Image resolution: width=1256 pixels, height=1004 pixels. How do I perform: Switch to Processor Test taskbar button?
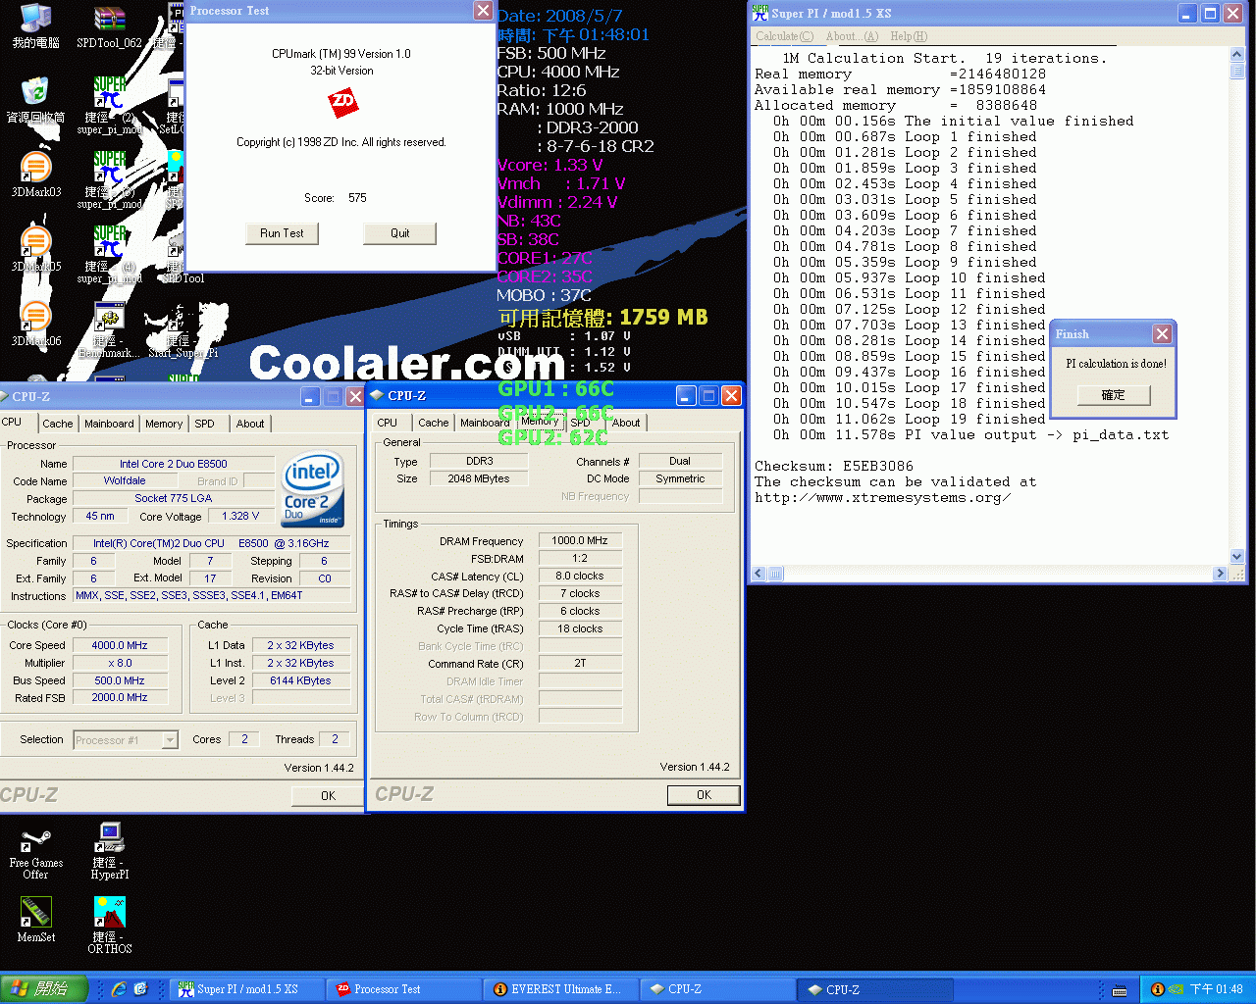[x=404, y=989]
